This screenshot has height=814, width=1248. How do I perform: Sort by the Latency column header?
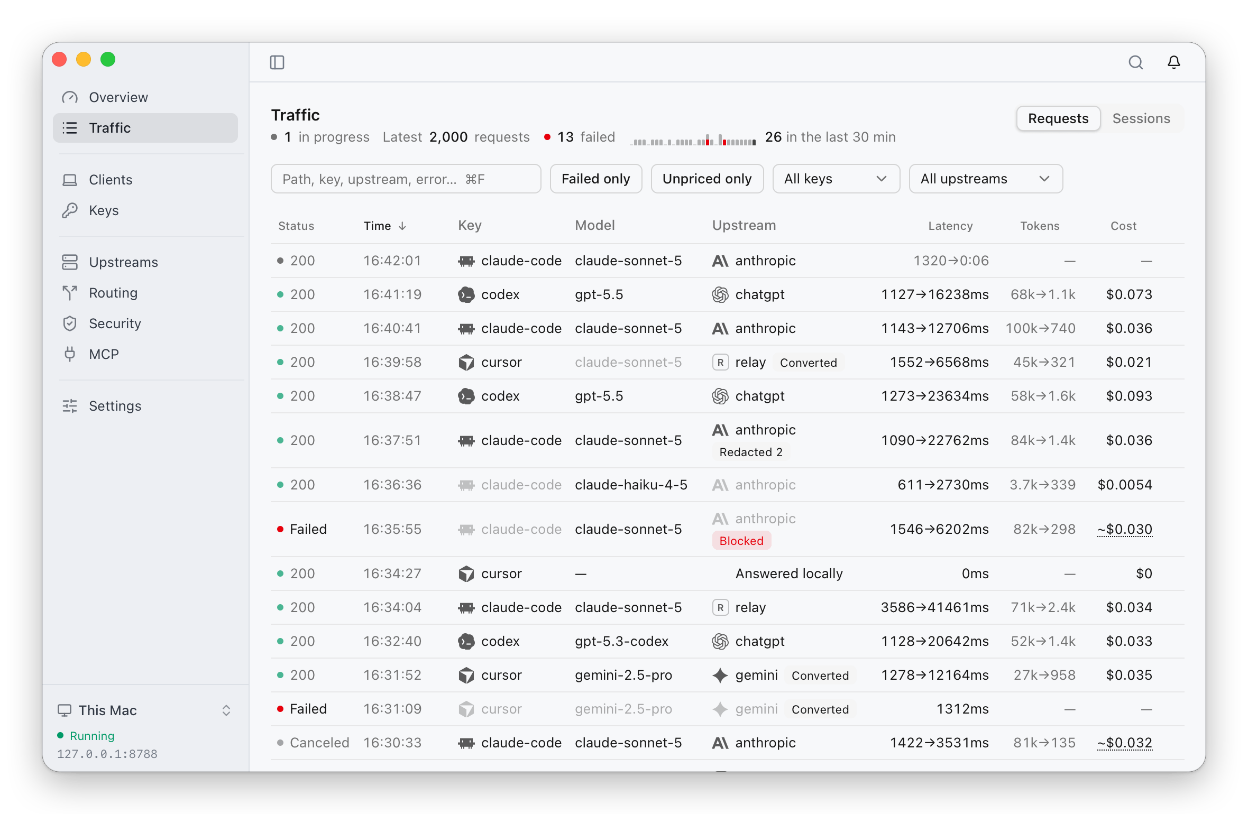(x=950, y=226)
